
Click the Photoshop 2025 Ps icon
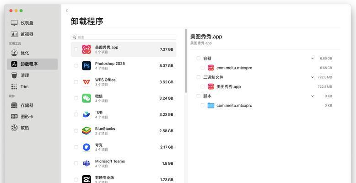tap(86, 65)
